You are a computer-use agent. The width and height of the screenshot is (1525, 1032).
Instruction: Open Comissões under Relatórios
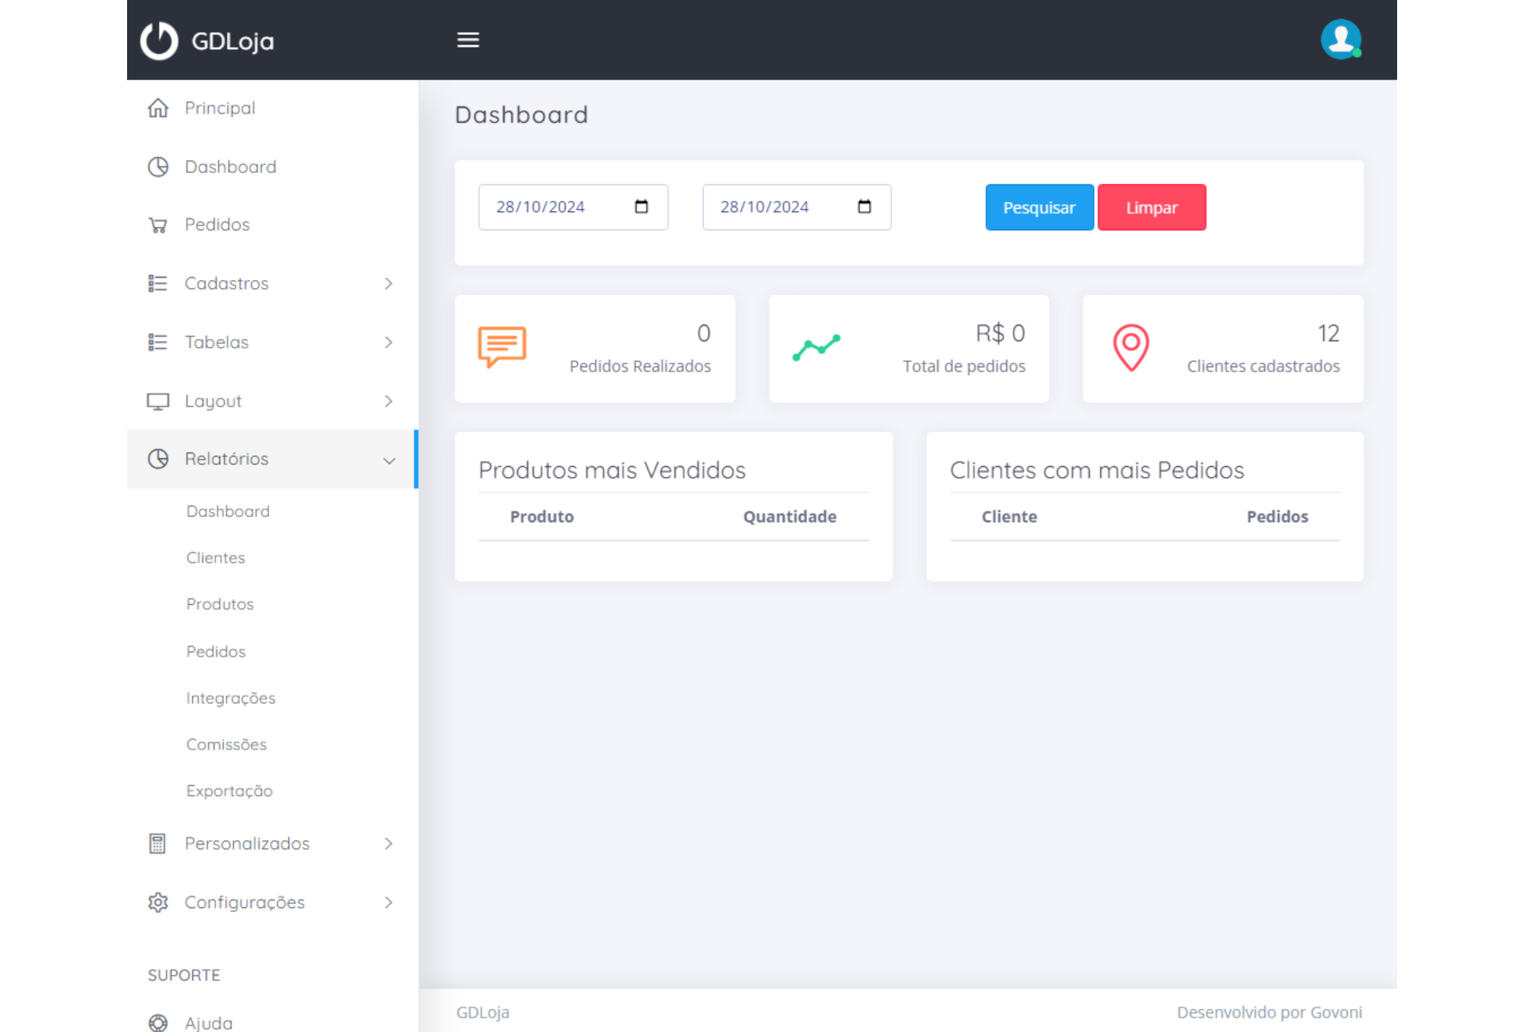pyautogui.click(x=226, y=745)
